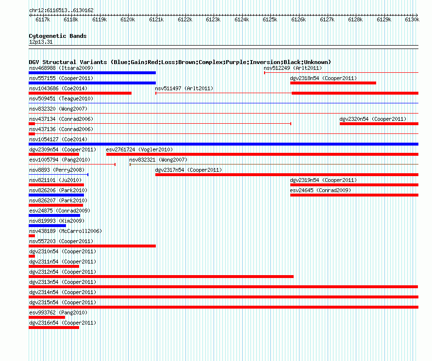Click esv2761724 (Vogler2010) label
The image size is (432, 361).
[139, 149]
